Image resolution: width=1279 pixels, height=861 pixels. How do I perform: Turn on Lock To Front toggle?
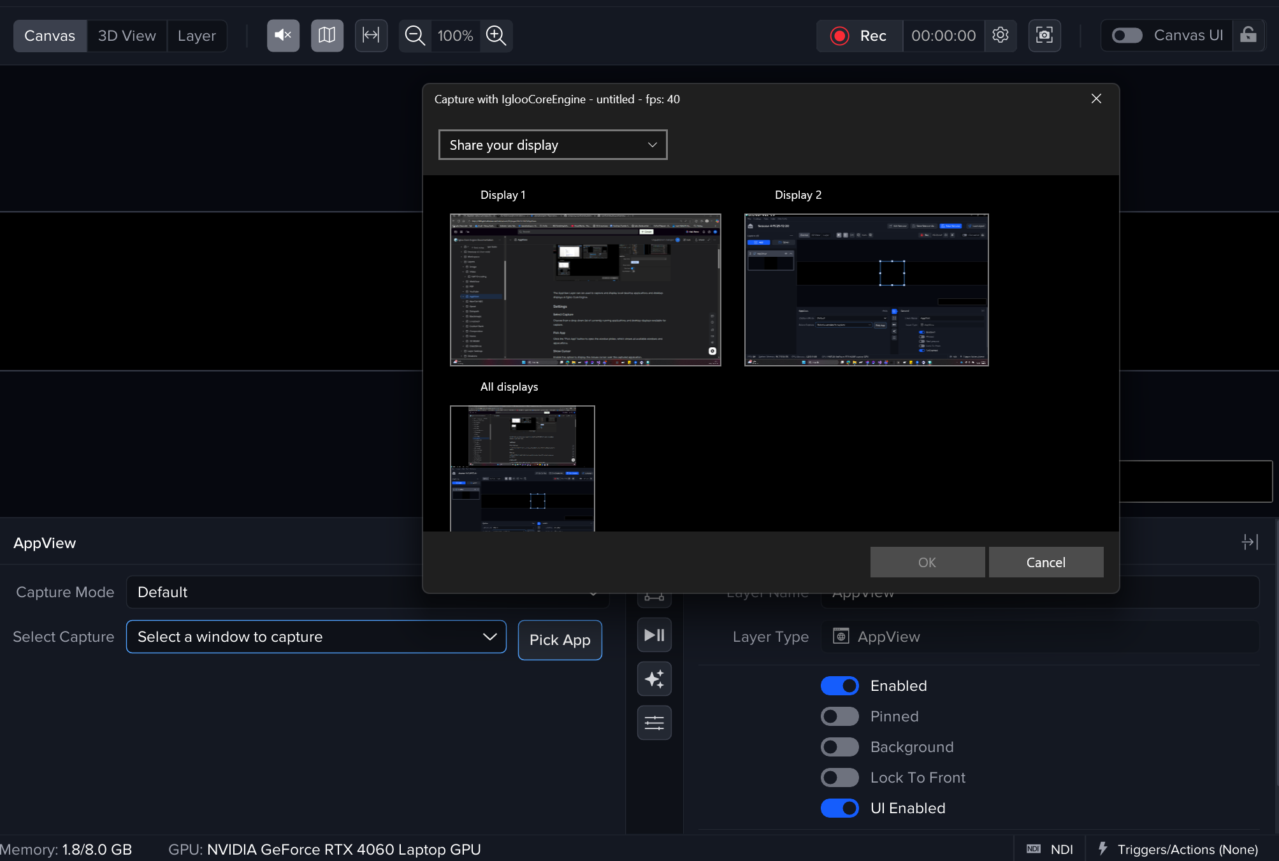point(839,778)
